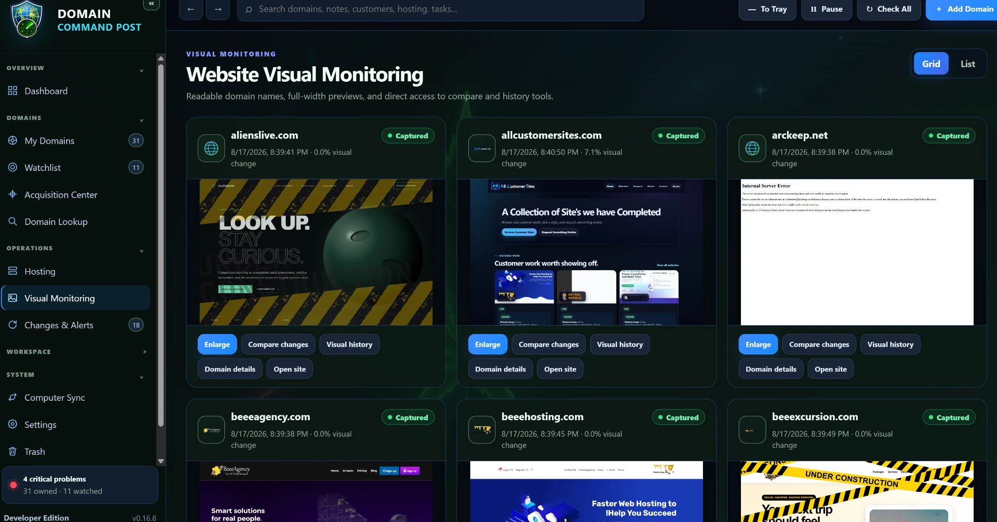Screen dimensions: 997x522
Task: Click the red critical problems indicator dot
Action: click(x=14, y=485)
